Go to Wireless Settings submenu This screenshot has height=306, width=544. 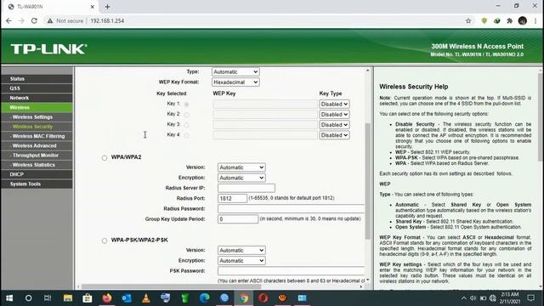tap(37, 117)
